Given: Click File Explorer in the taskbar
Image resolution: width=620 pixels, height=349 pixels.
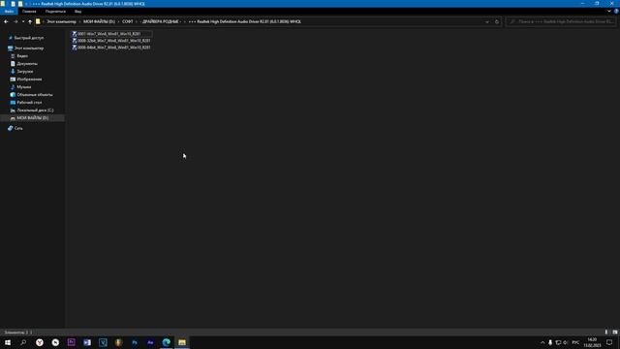Looking at the screenshot, I should coord(182,342).
